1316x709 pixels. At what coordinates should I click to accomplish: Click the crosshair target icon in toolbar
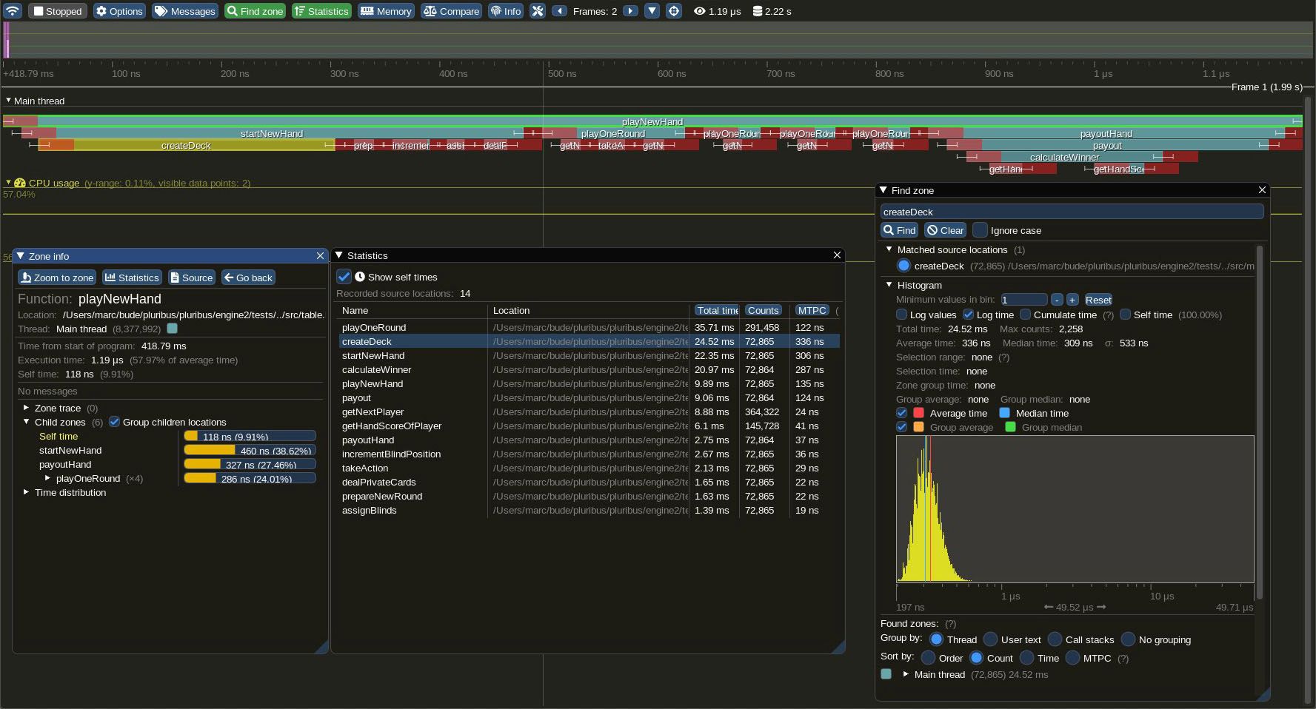[673, 11]
